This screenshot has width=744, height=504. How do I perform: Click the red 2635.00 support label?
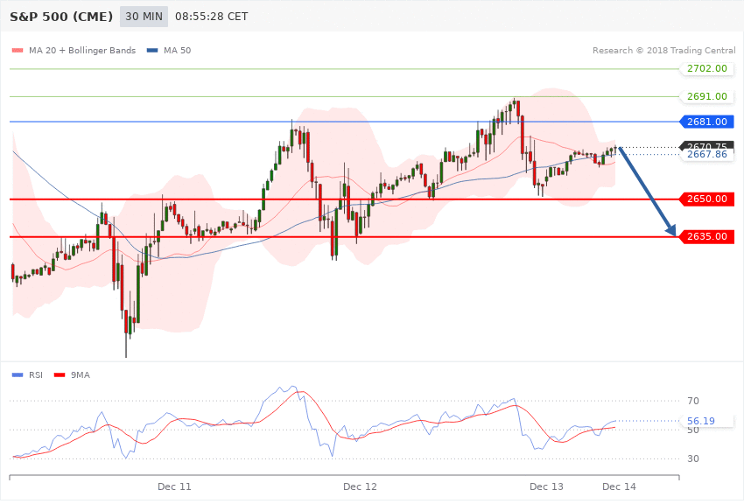707,236
